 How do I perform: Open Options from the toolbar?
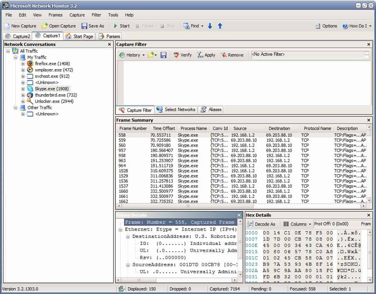coord(326,26)
